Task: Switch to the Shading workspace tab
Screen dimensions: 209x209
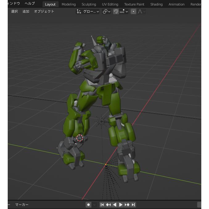Action: point(157,4)
